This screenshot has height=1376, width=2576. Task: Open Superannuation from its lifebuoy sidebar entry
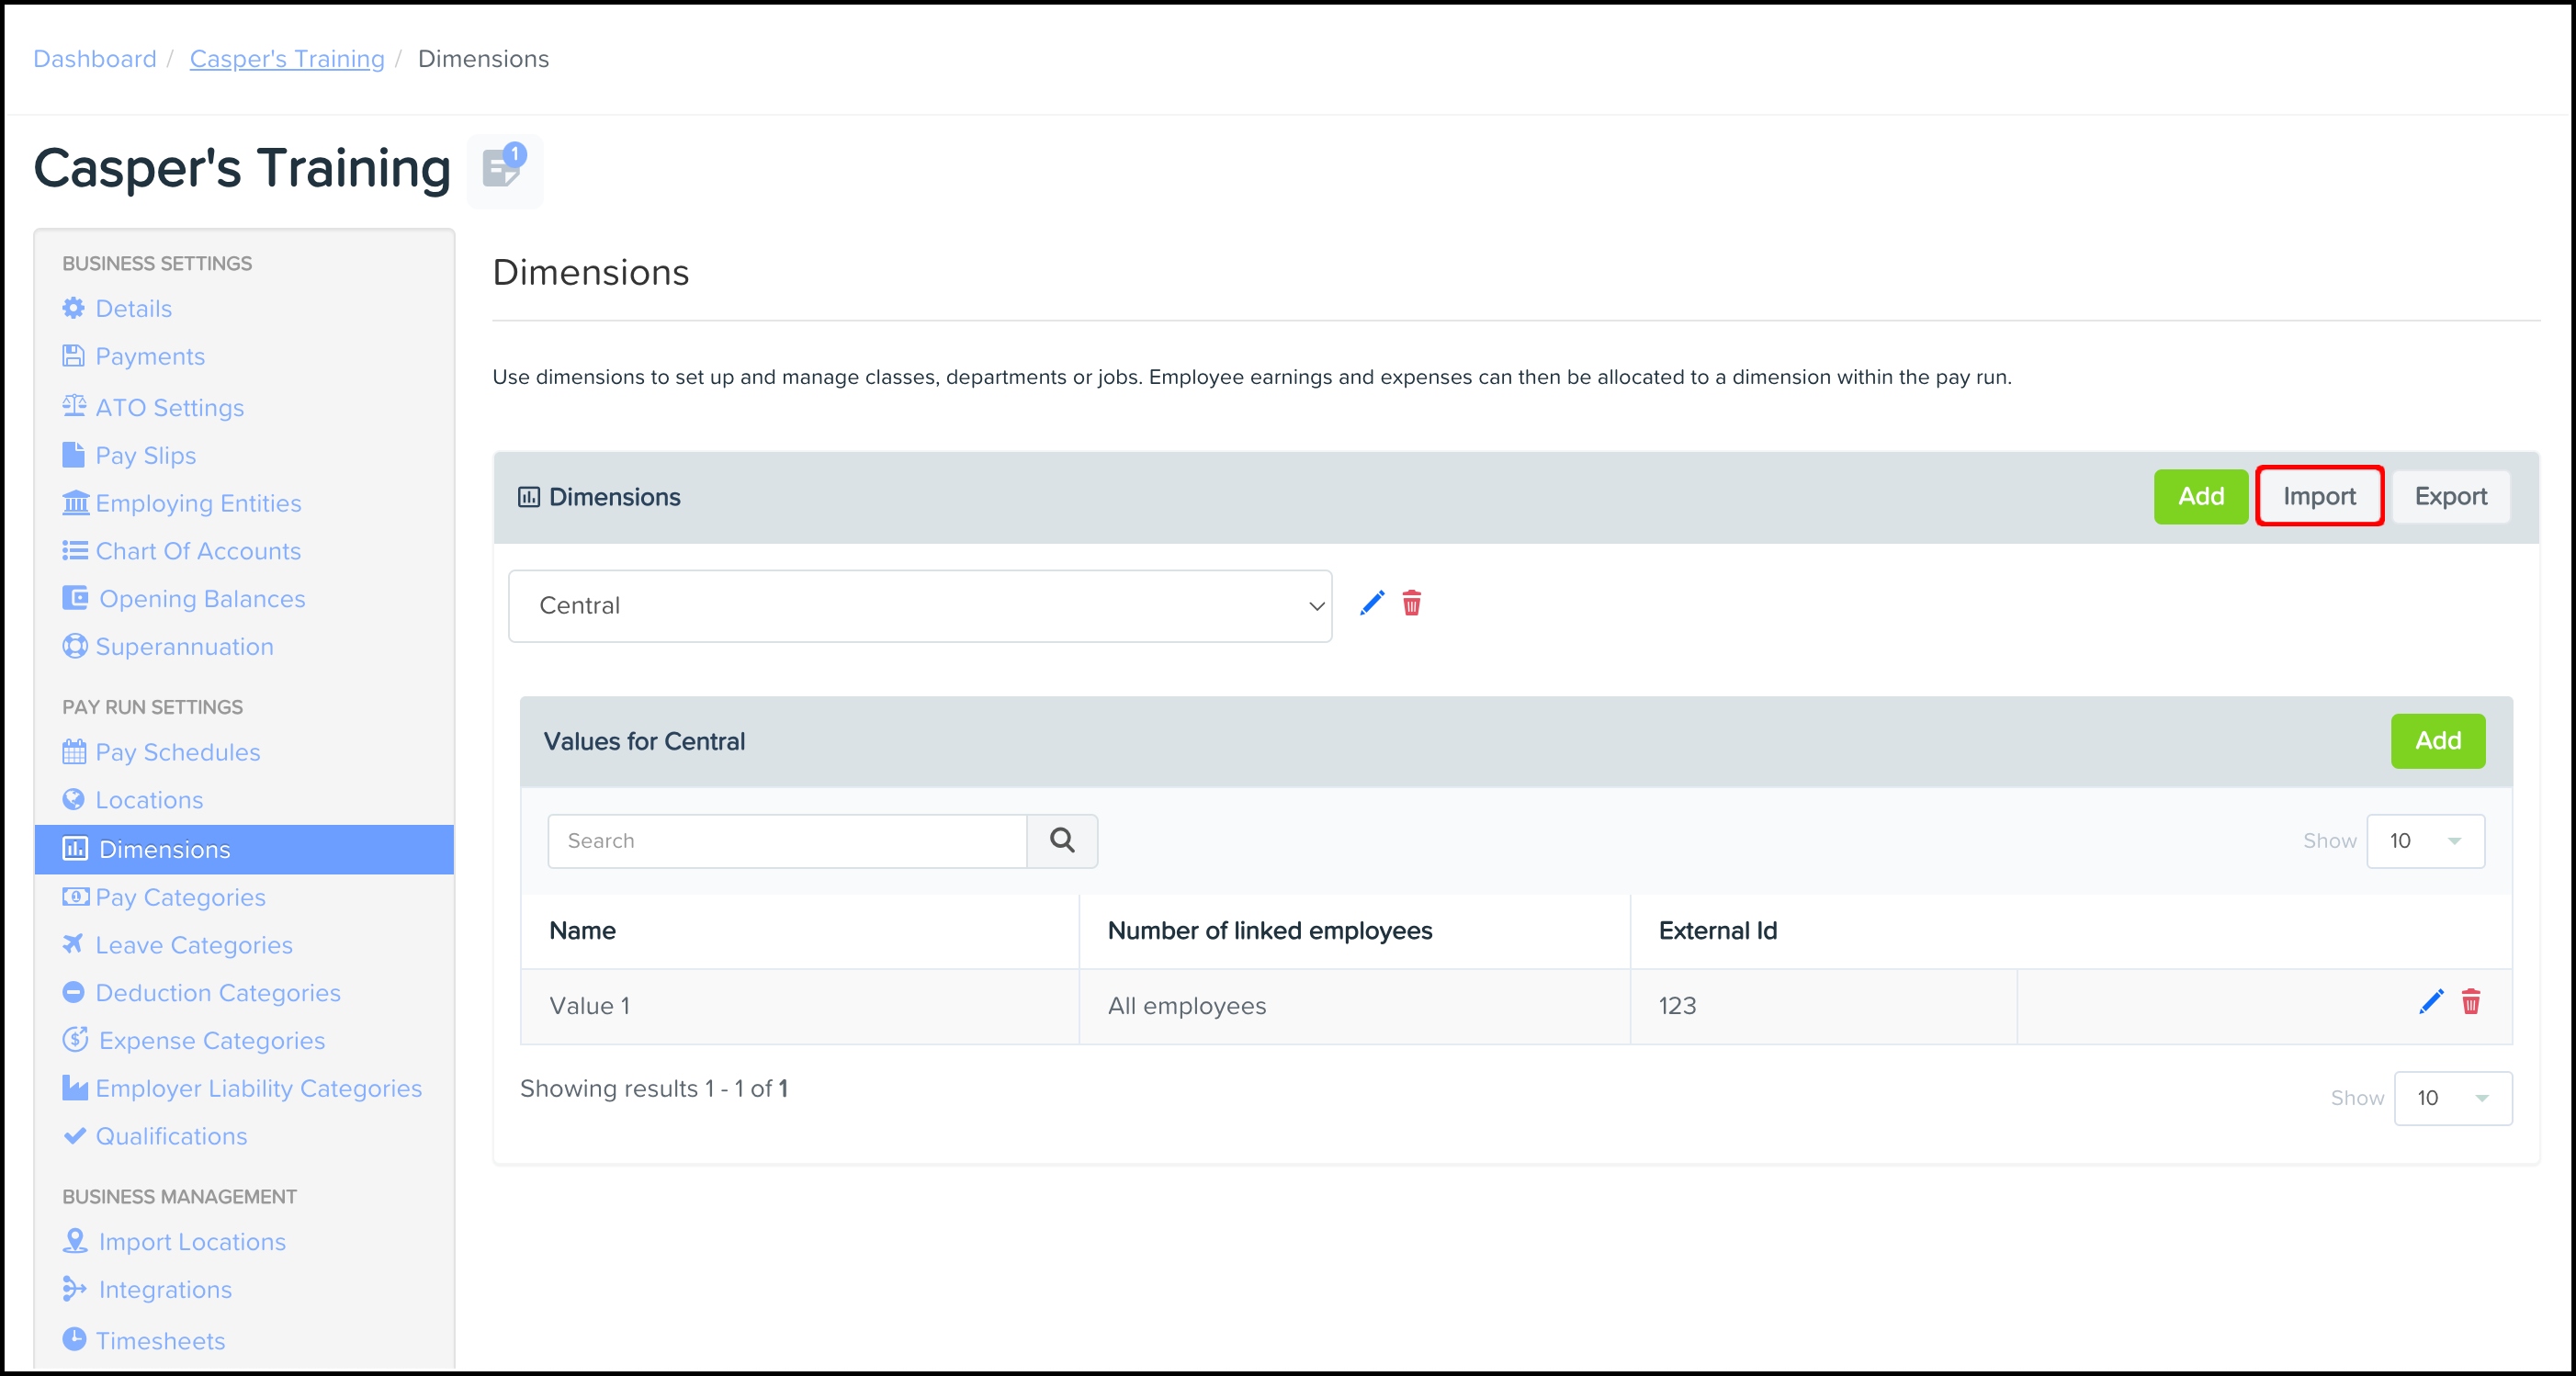184,646
